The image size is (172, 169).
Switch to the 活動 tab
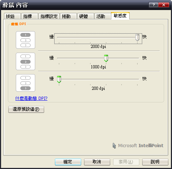[x=103, y=16]
